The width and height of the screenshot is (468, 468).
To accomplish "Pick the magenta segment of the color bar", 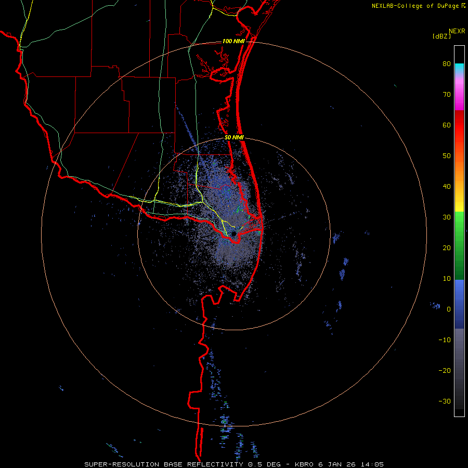I will [x=459, y=96].
